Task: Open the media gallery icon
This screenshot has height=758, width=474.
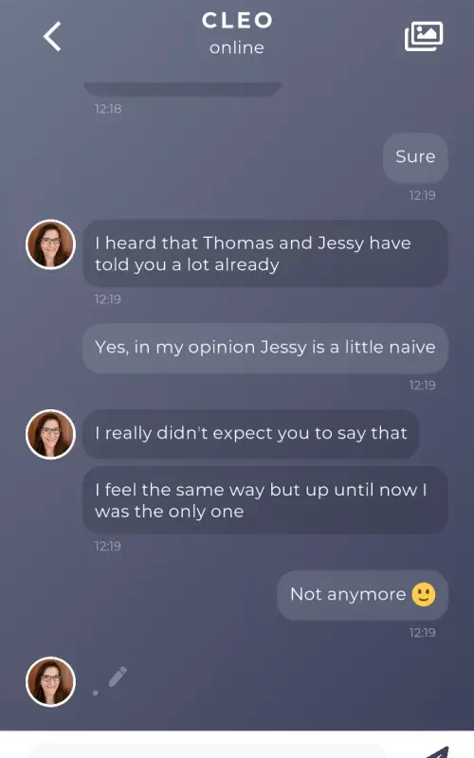Action: click(x=424, y=36)
